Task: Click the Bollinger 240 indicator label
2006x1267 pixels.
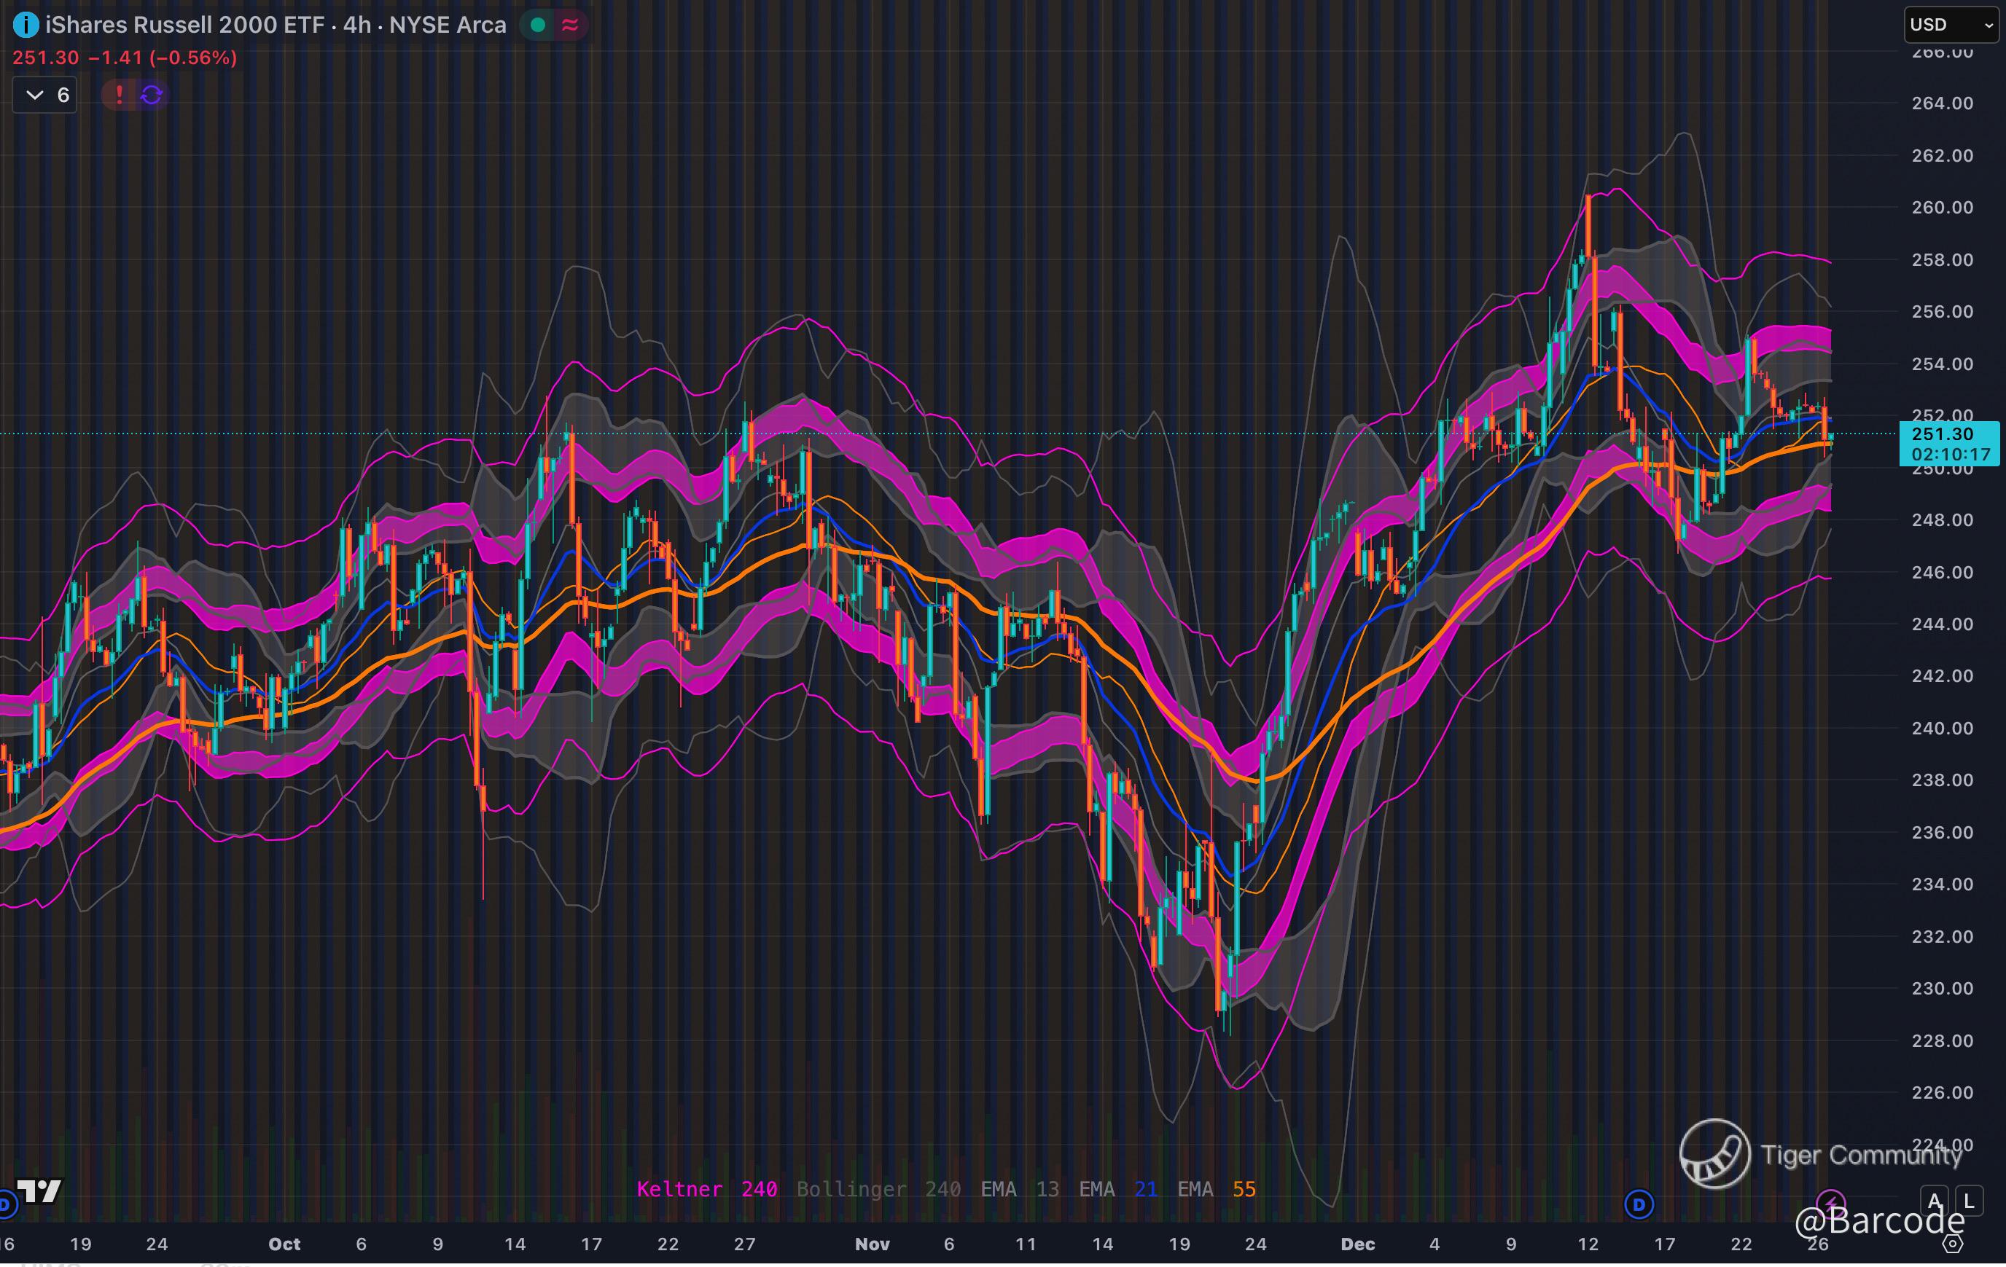Action: point(878,1189)
